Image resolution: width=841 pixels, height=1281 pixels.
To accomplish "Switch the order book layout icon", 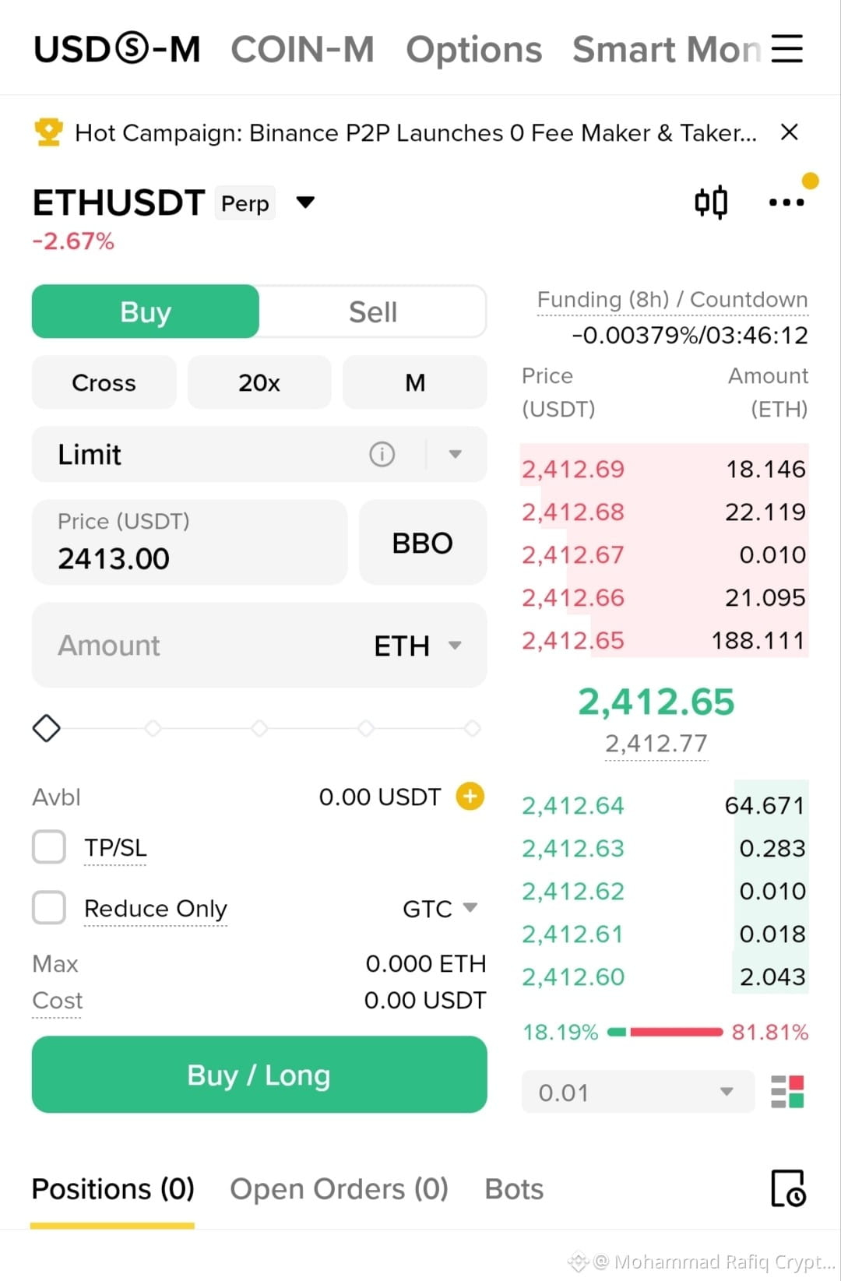I will pos(787,1092).
